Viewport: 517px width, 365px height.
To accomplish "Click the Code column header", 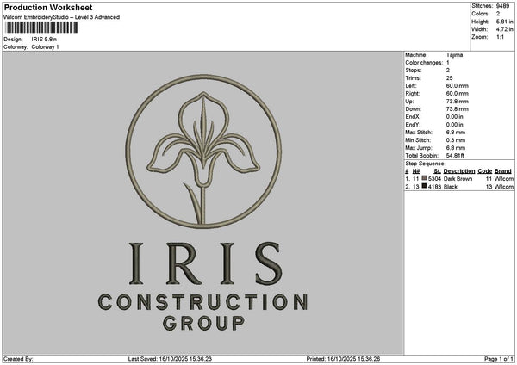I will click(484, 170).
